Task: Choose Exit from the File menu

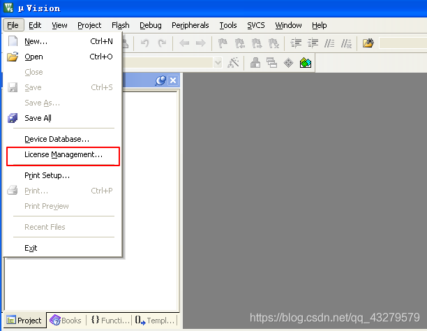Action: tap(63, 248)
